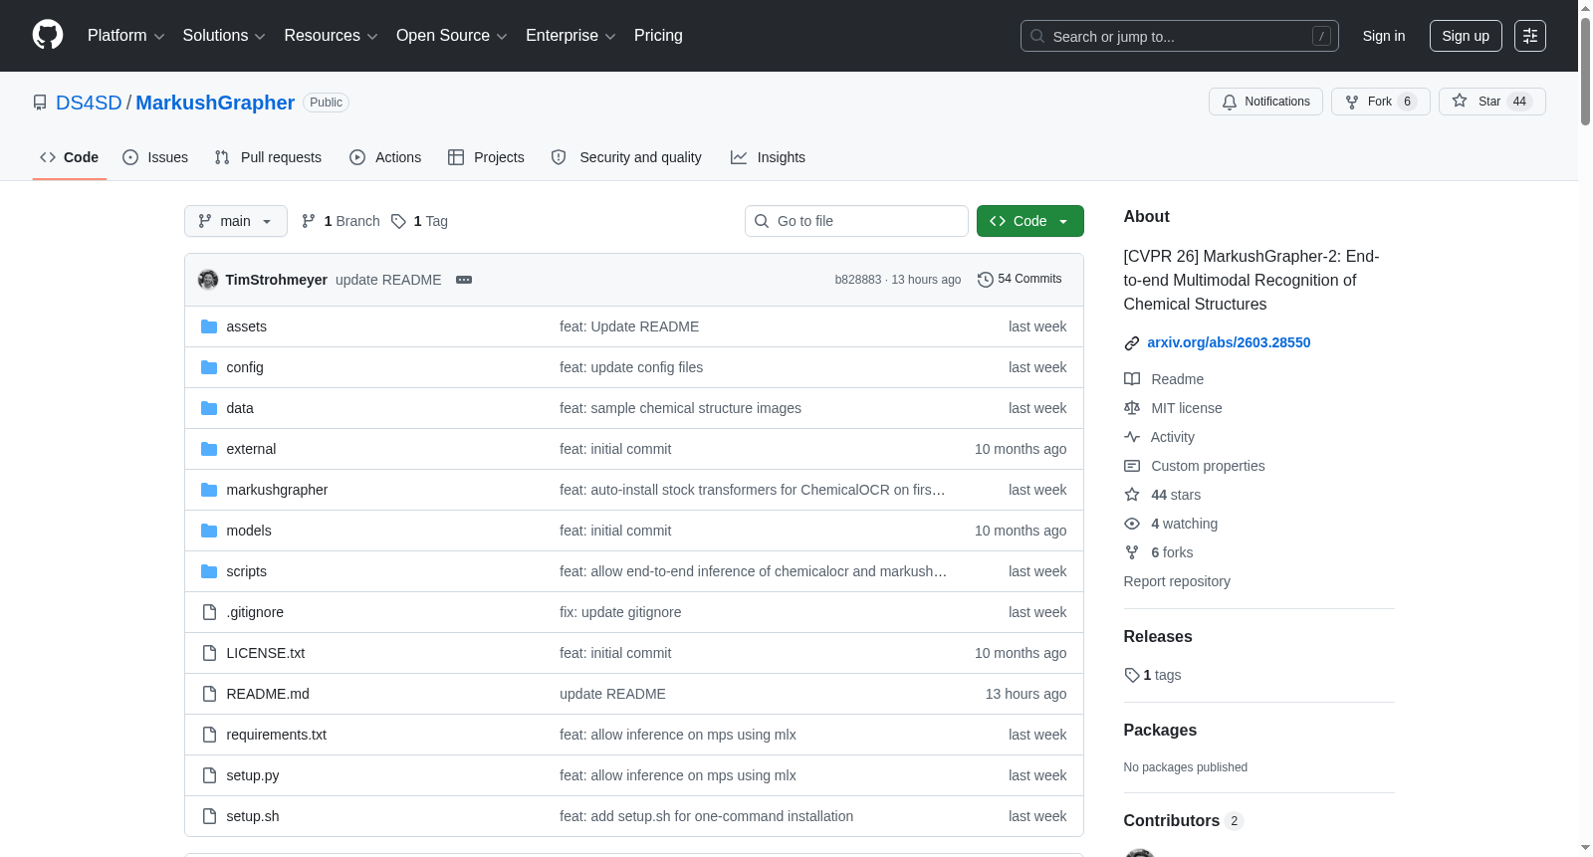View the 54 Commits history
This screenshot has width=1593, height=857.
tap(1020, 280)
